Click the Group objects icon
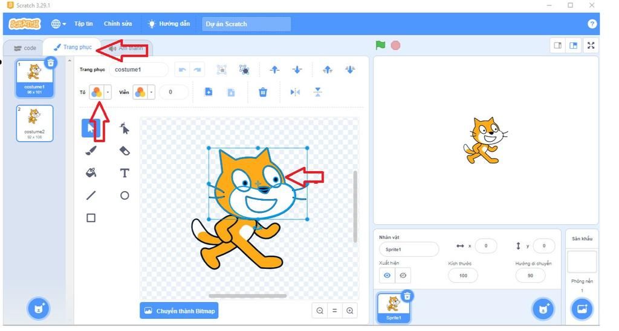Screen dimensions: 619x331 tap(221, 70)
